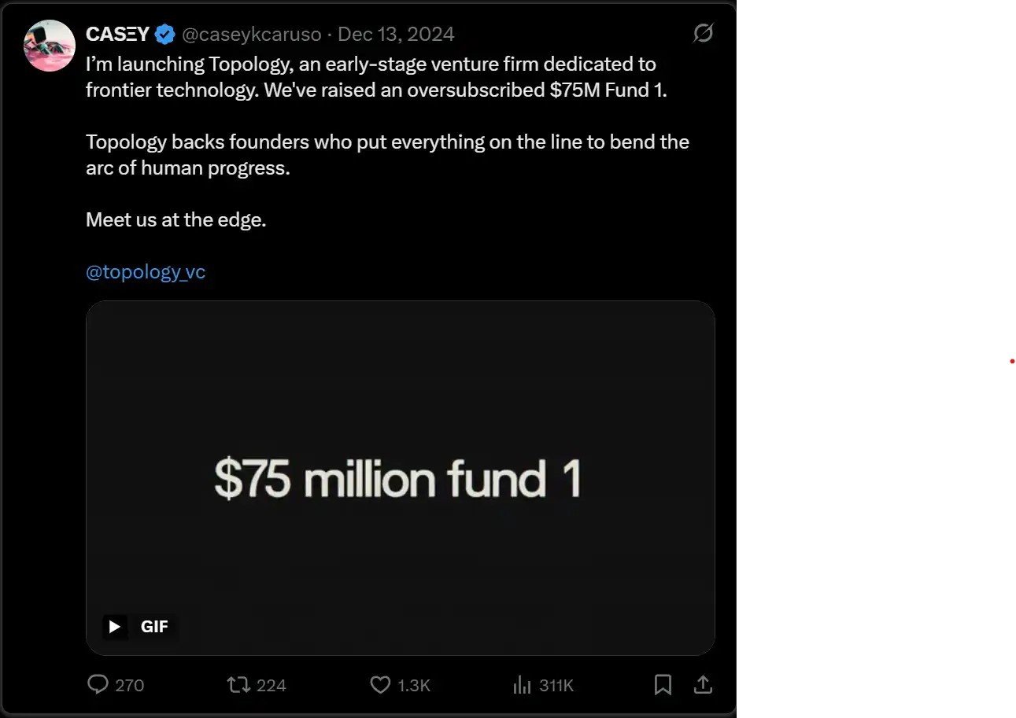Click the share upload arrow icon
Screen dimensions: 1016x718
[x=702, y=684]
